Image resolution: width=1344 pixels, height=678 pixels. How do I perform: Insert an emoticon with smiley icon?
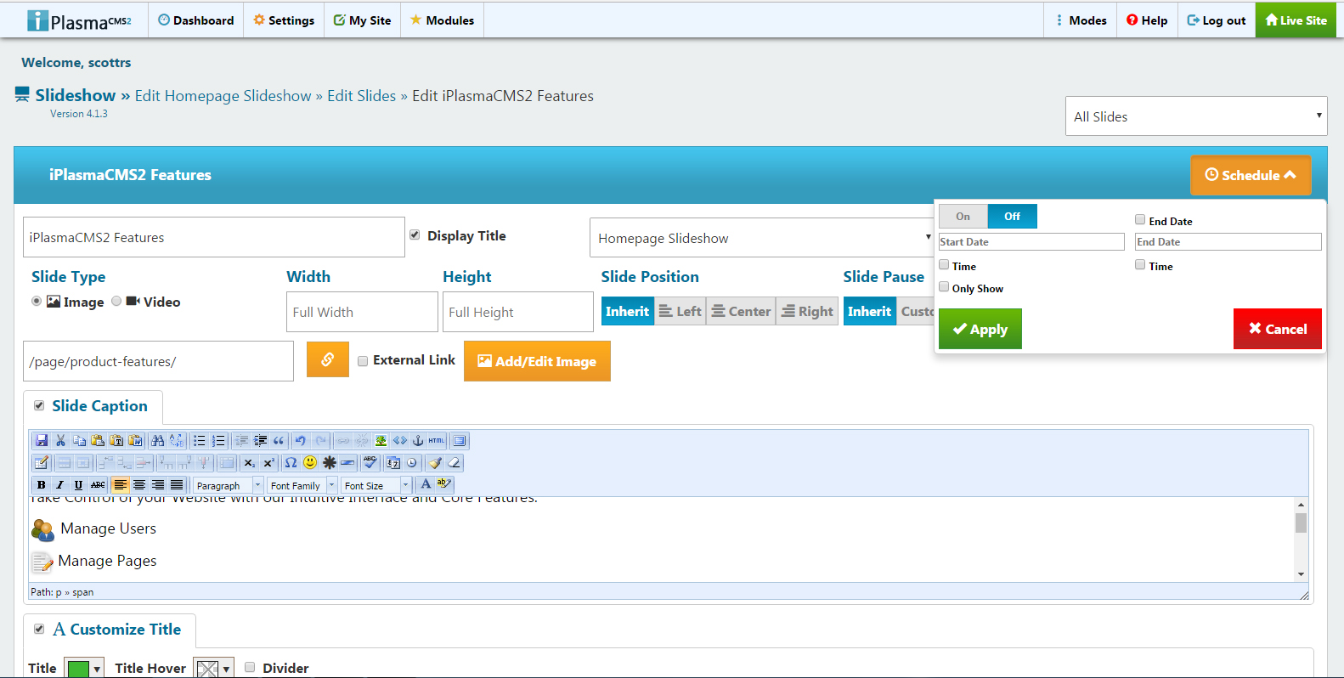click(310, 462)
